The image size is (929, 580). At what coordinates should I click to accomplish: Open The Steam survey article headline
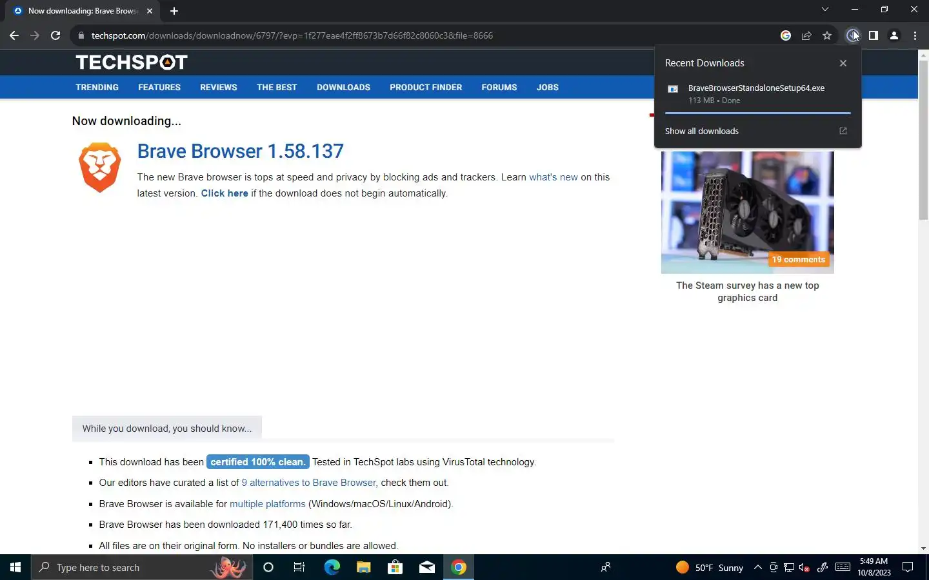coord(747,291)
